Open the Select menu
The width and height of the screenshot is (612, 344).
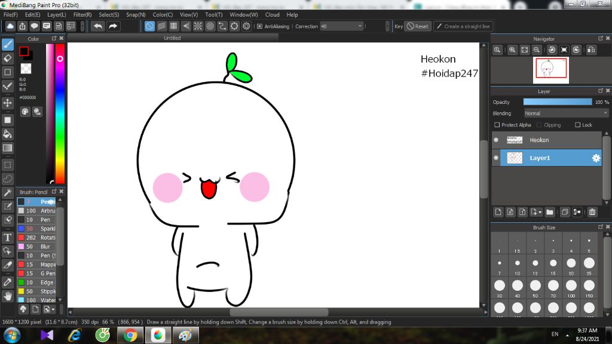click(x=109, y=14)
